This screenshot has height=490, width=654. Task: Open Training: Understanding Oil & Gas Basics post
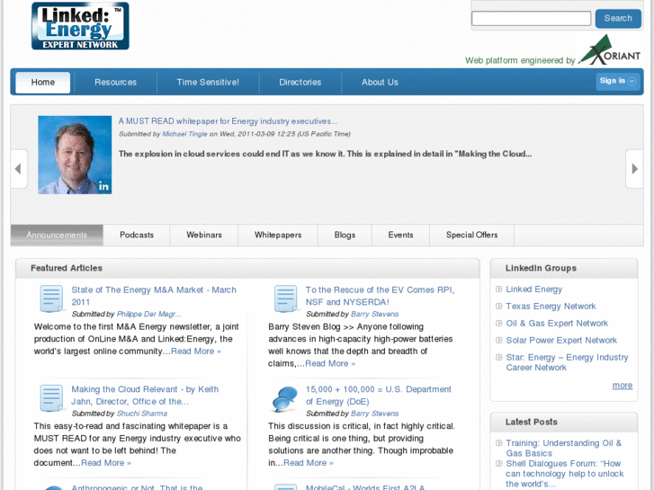point(563,448)
